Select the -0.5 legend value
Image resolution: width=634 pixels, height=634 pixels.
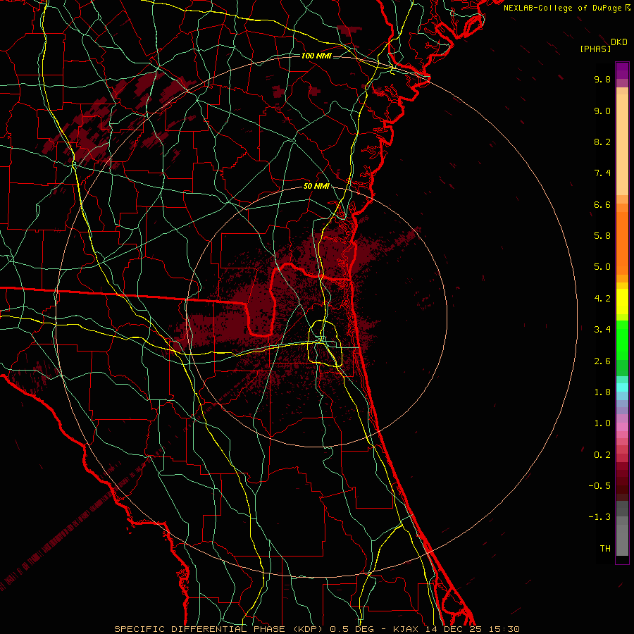599,486
